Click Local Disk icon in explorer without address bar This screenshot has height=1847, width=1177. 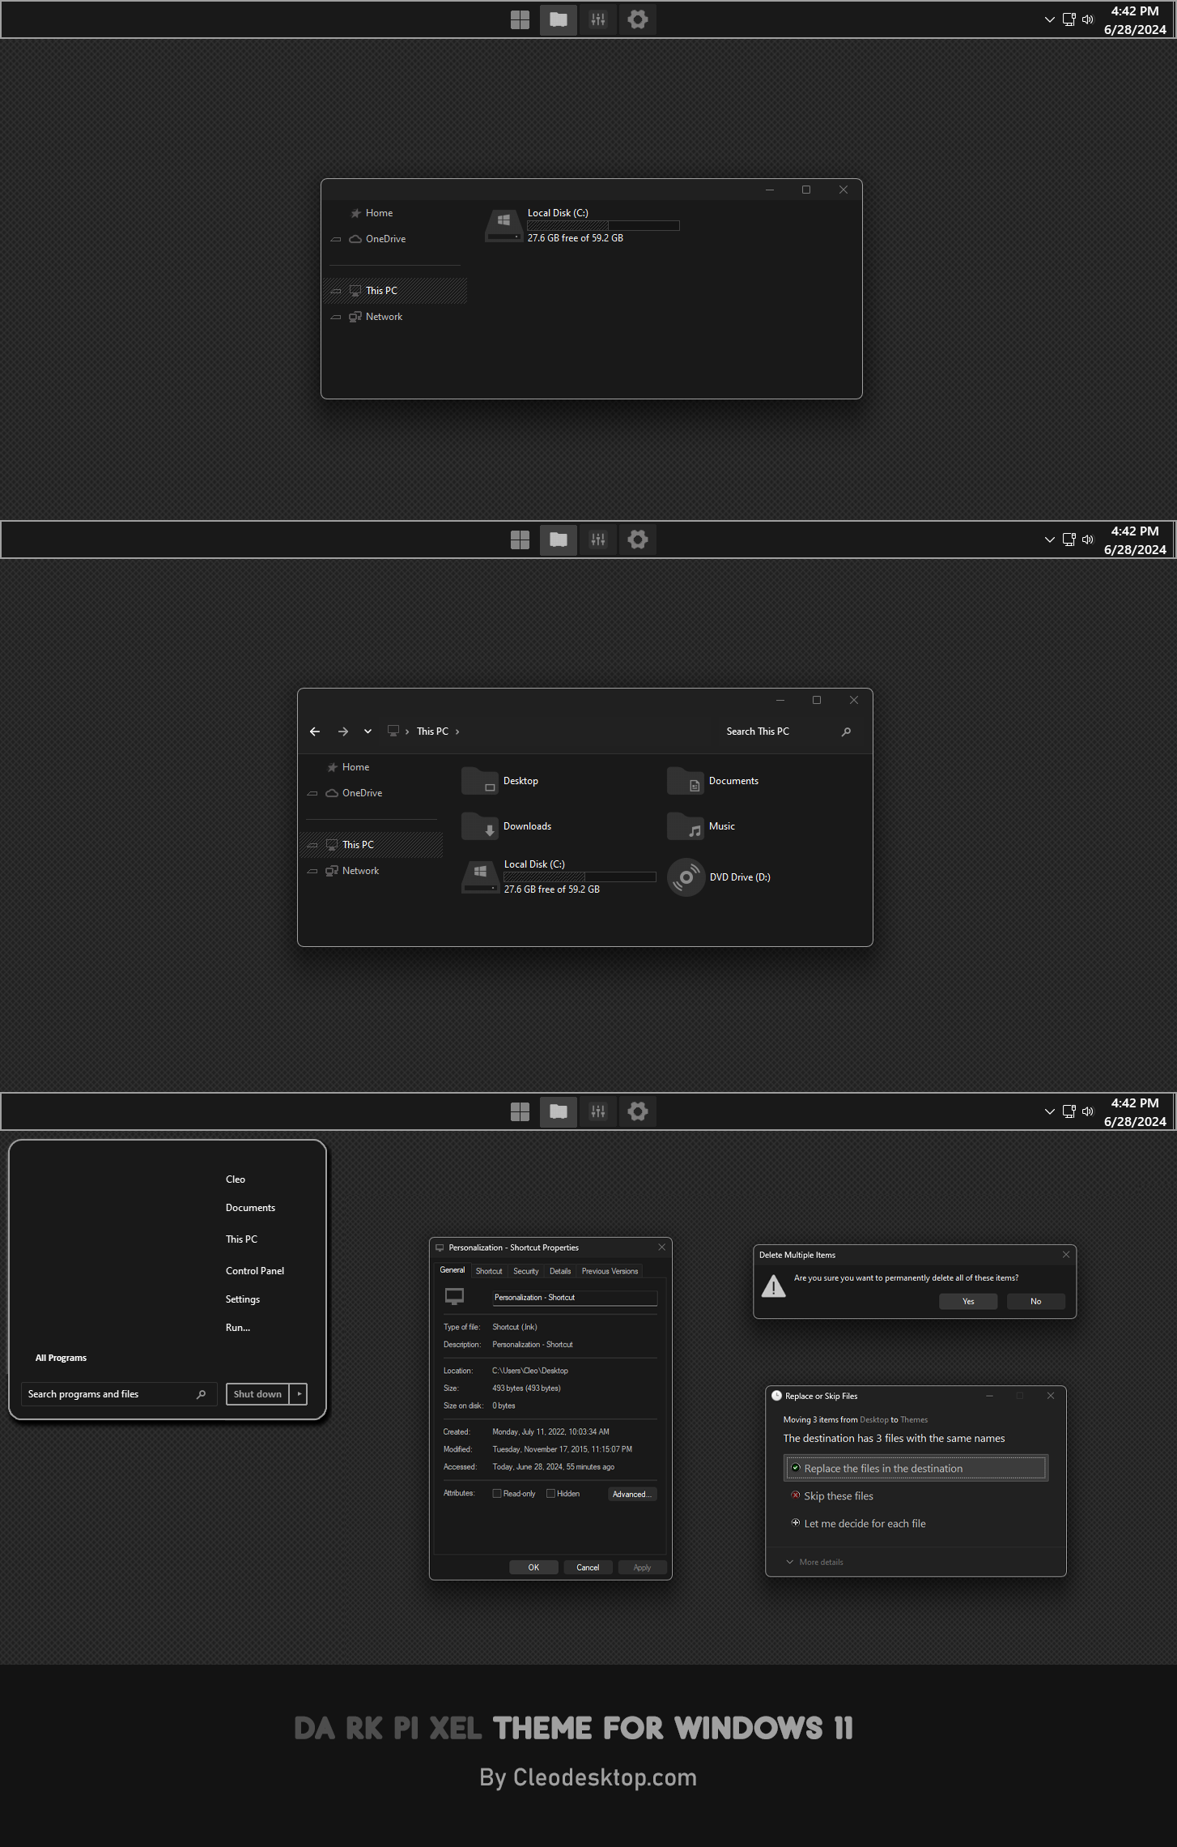pos(504,225)
